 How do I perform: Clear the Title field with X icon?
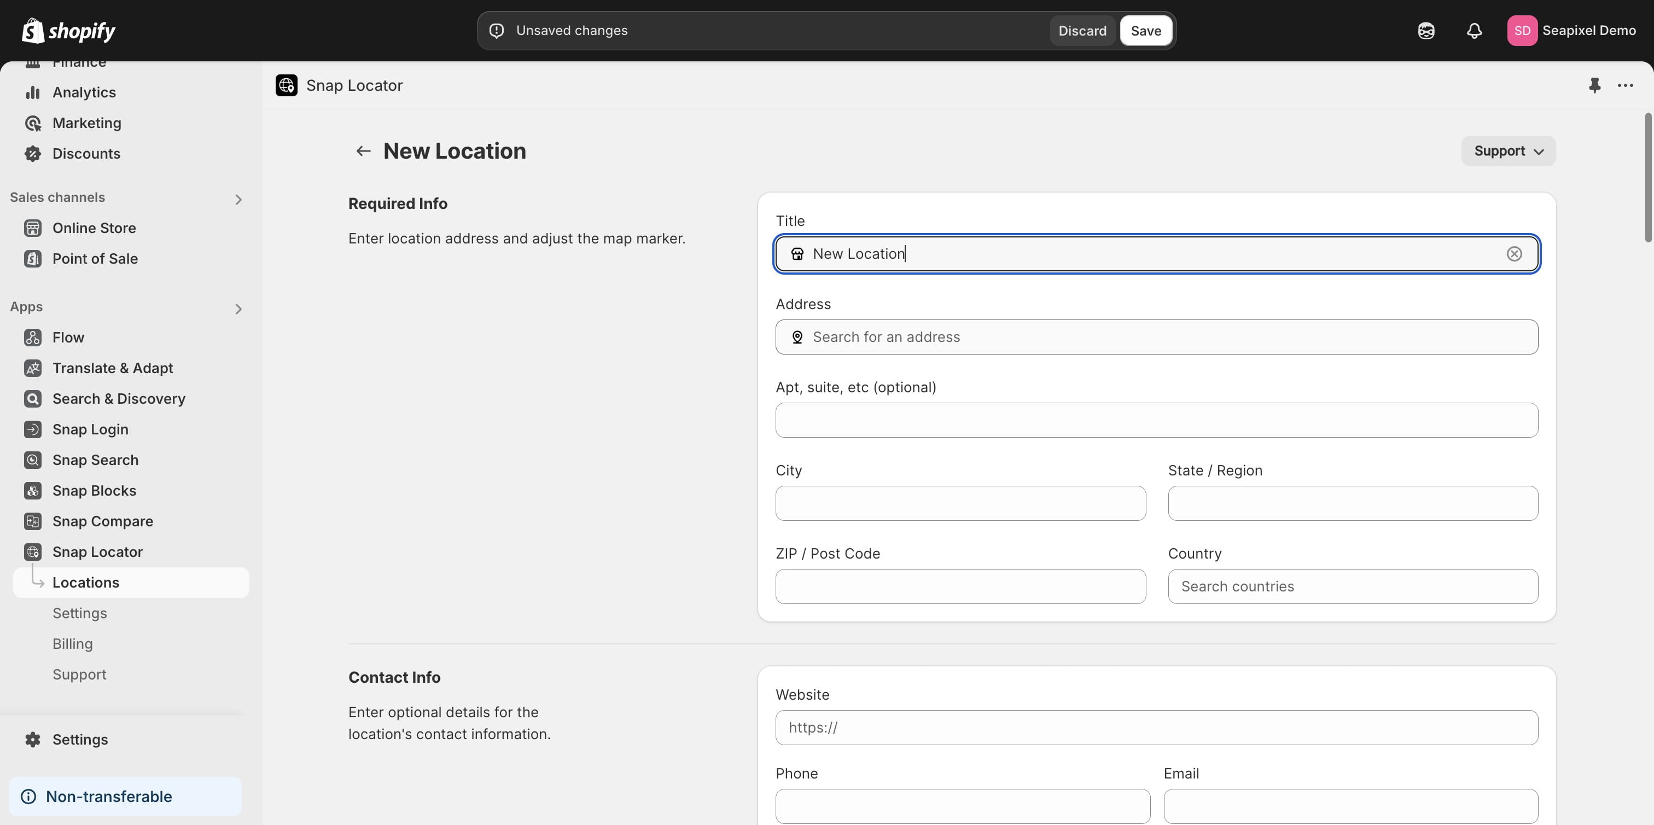point(1514,254)
